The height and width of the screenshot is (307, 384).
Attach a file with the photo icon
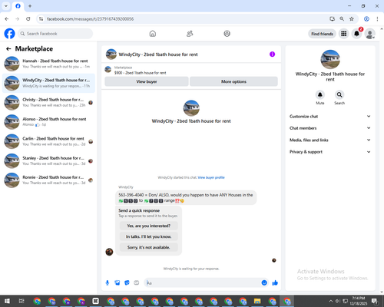(118, 282)
